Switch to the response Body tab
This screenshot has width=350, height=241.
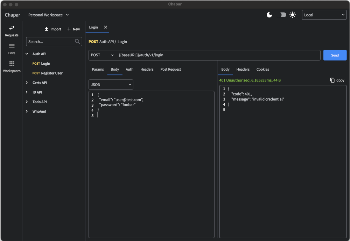225,69
